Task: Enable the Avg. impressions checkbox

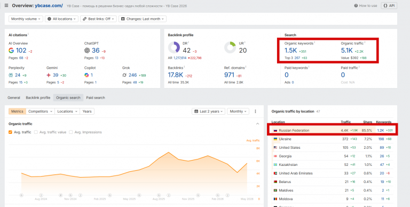Action: 71,132
